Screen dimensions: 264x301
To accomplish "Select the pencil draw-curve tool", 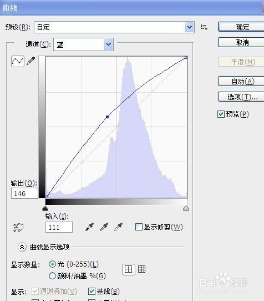I will [x=31, y=61].
